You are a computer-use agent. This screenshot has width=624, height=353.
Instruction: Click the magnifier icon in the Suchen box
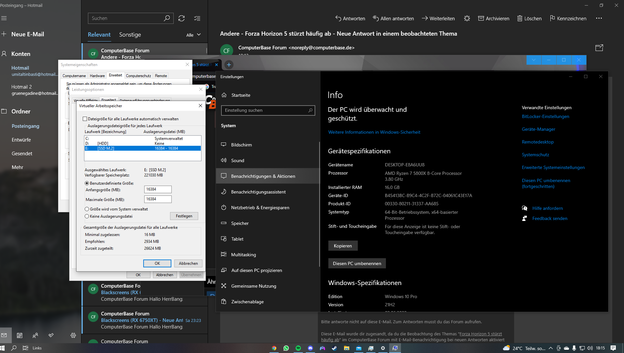[167, 18]
